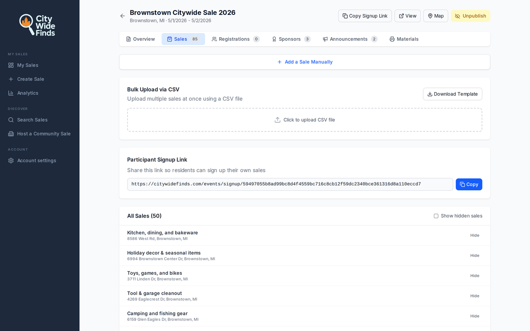Hide the Toys, games, and bikes sale
This screenshot has height=331, width=530.
tap(475, 276)
